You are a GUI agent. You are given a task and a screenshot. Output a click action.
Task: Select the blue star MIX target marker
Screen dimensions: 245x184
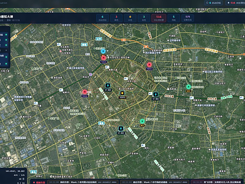click(103, 51)
